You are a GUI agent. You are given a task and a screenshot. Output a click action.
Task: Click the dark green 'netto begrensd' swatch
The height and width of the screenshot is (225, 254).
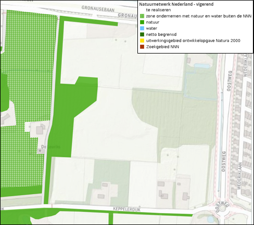142,34
